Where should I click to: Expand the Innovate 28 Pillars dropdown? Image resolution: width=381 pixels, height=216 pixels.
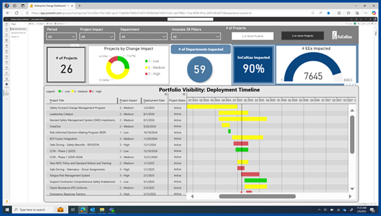(x=196, y=37)
